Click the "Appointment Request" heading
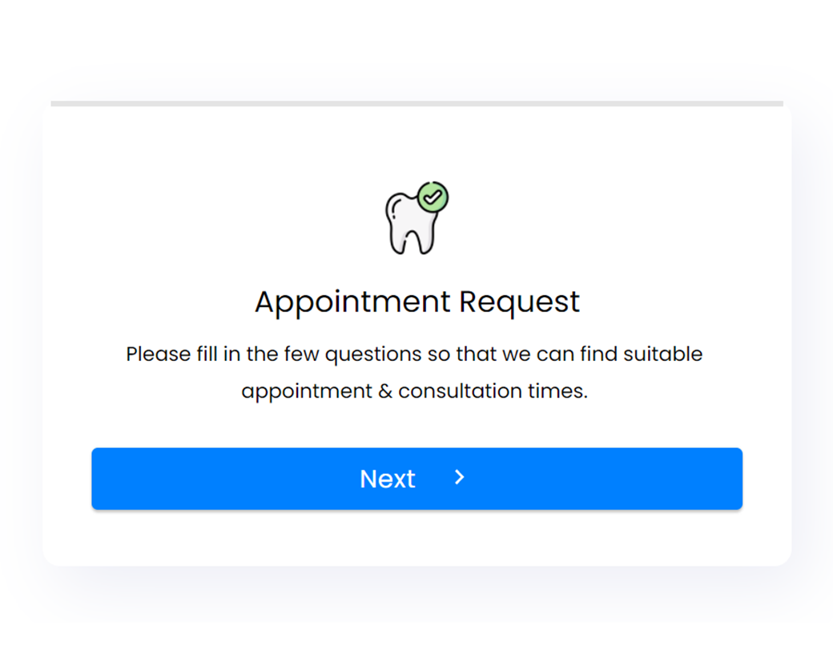 [x=417, y=302]
